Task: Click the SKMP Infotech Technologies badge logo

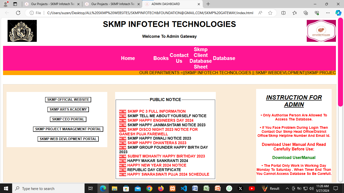Action: coord(321,30)
